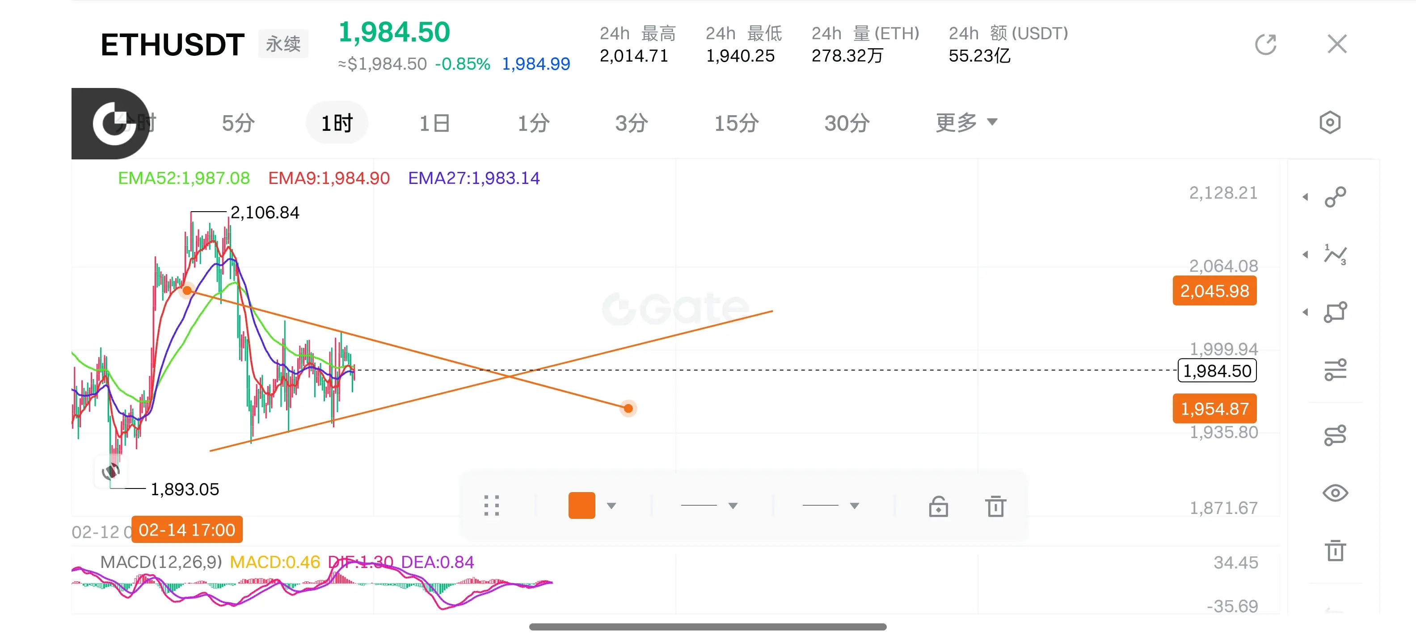Expand the line color dropdown arrow
Viewport: 1416px width, 643px height.
coord(611,506)
